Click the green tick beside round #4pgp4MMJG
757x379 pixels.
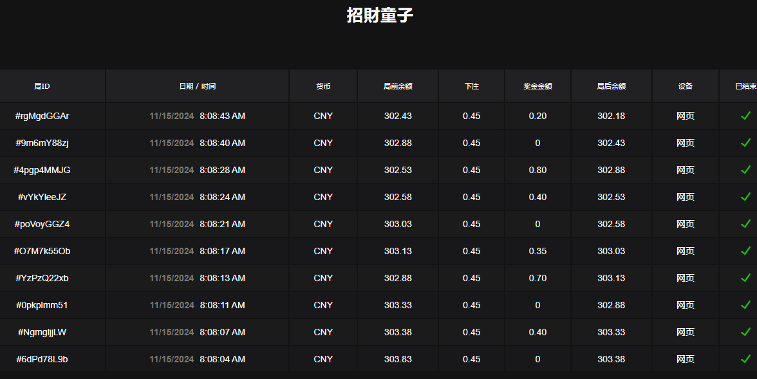pyautogui.click(x=747, y=170)
